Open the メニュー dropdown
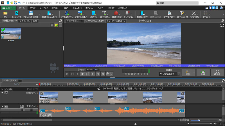The height and width of the screenshot is (126, 225). [x=8, y=8]
